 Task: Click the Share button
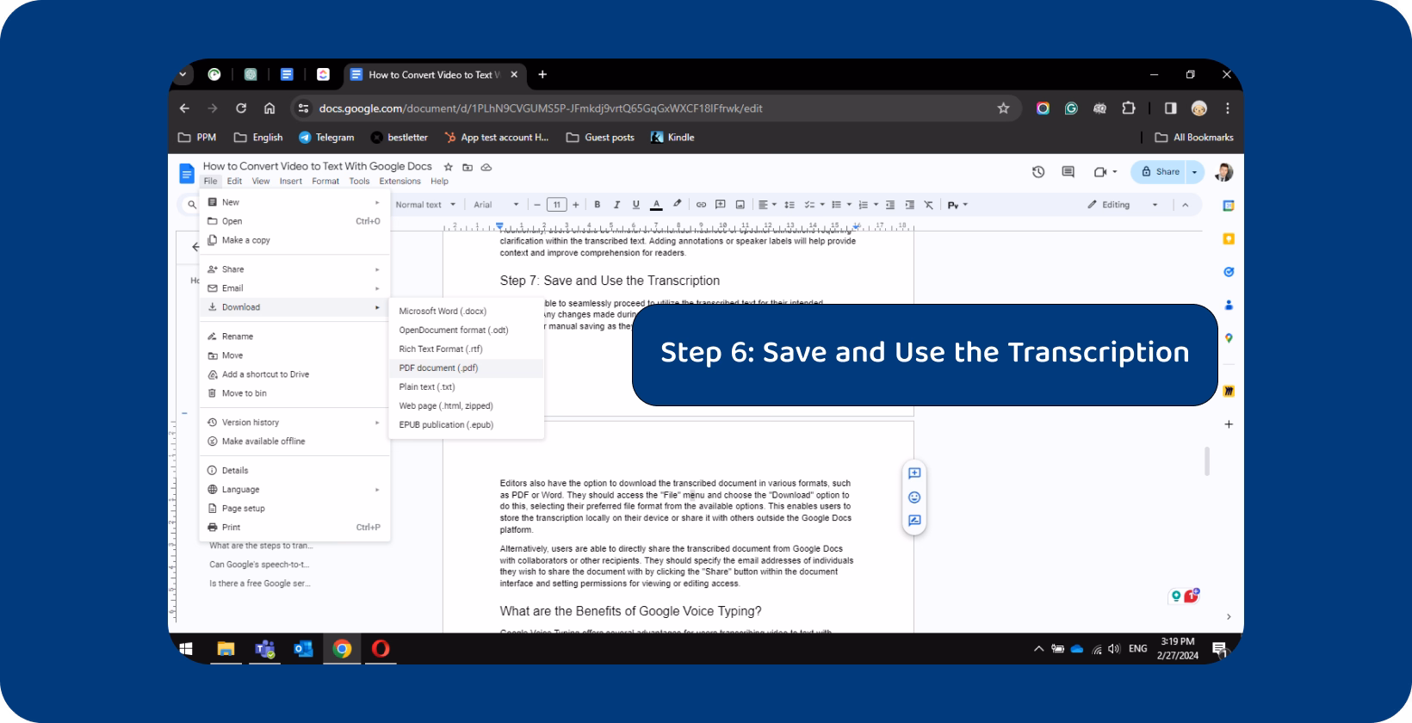click(1159, 172)
